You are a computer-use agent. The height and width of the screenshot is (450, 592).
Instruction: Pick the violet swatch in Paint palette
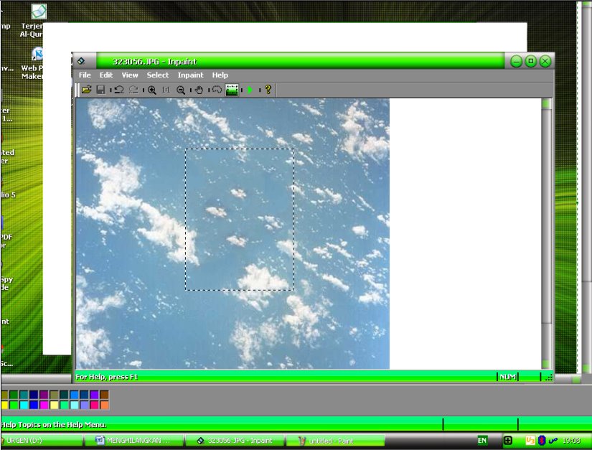pyautogui.click(x=94, y=395)
